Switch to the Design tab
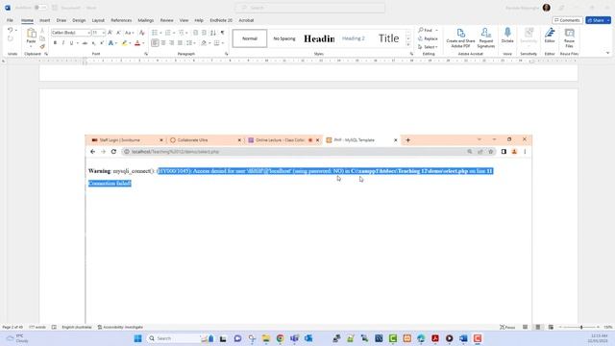 click(79, 20)
